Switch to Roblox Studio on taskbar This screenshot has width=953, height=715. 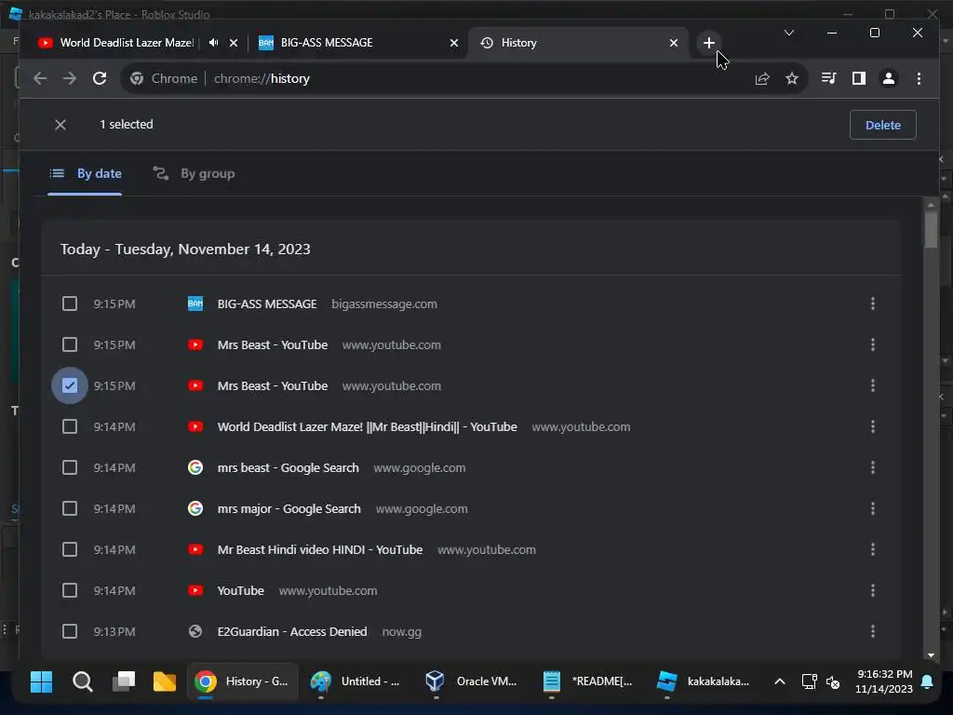coord(704,681)
